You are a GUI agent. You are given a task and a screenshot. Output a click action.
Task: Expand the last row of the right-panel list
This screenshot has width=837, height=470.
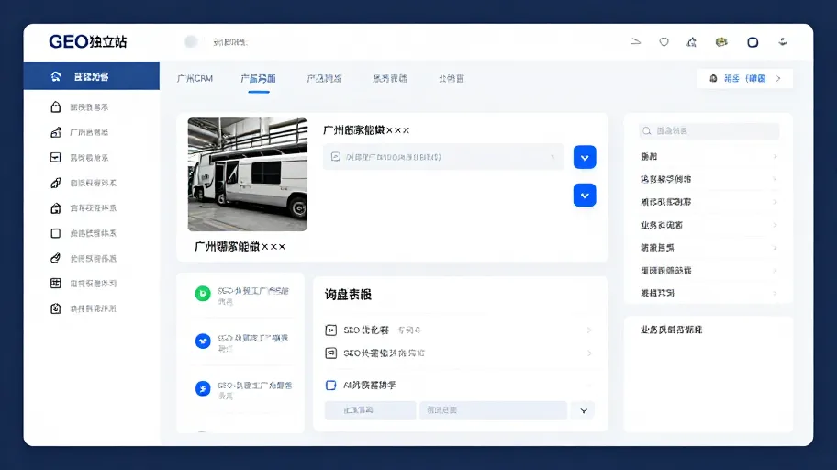click(x=709, y=293)
